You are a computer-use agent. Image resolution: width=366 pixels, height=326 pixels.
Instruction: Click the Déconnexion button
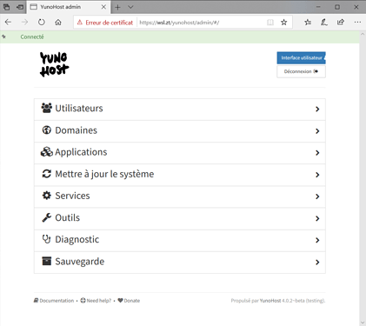pyautogui.click(x=301, y=71)
